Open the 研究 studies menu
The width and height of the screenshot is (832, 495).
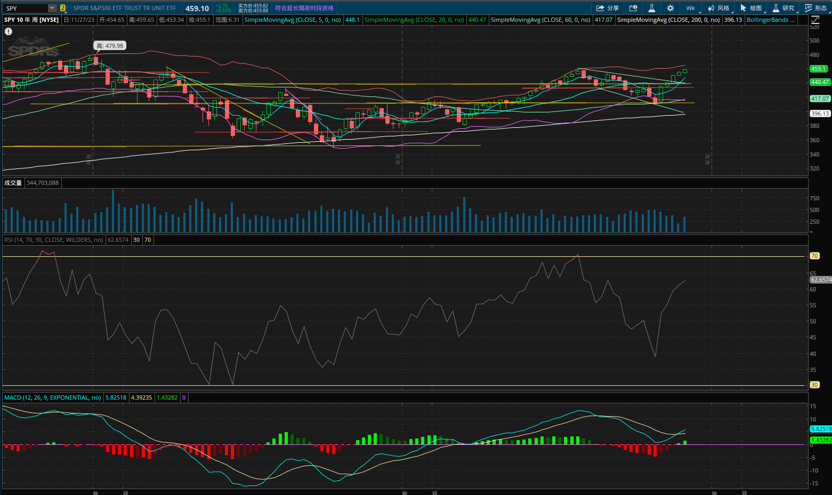click(784, 8)
